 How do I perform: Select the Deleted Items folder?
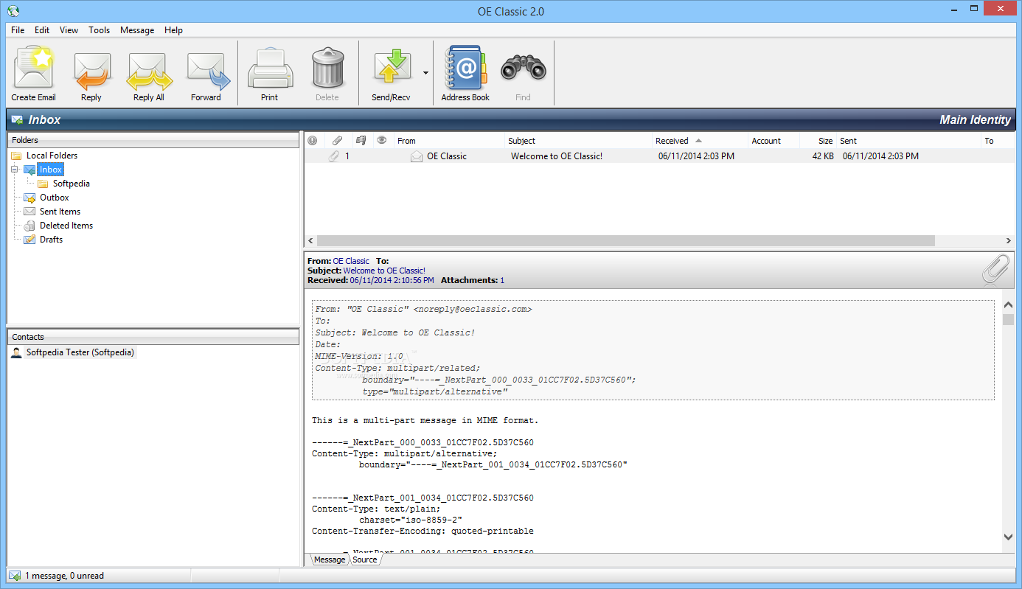[x=66, y=226]
